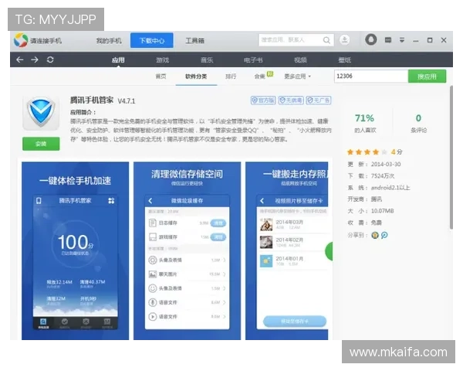Image resolution: width=463 pixels, height=371 pixels.
Task: Share via the blue Tencent Weibo icon
Action: [384, 235]
